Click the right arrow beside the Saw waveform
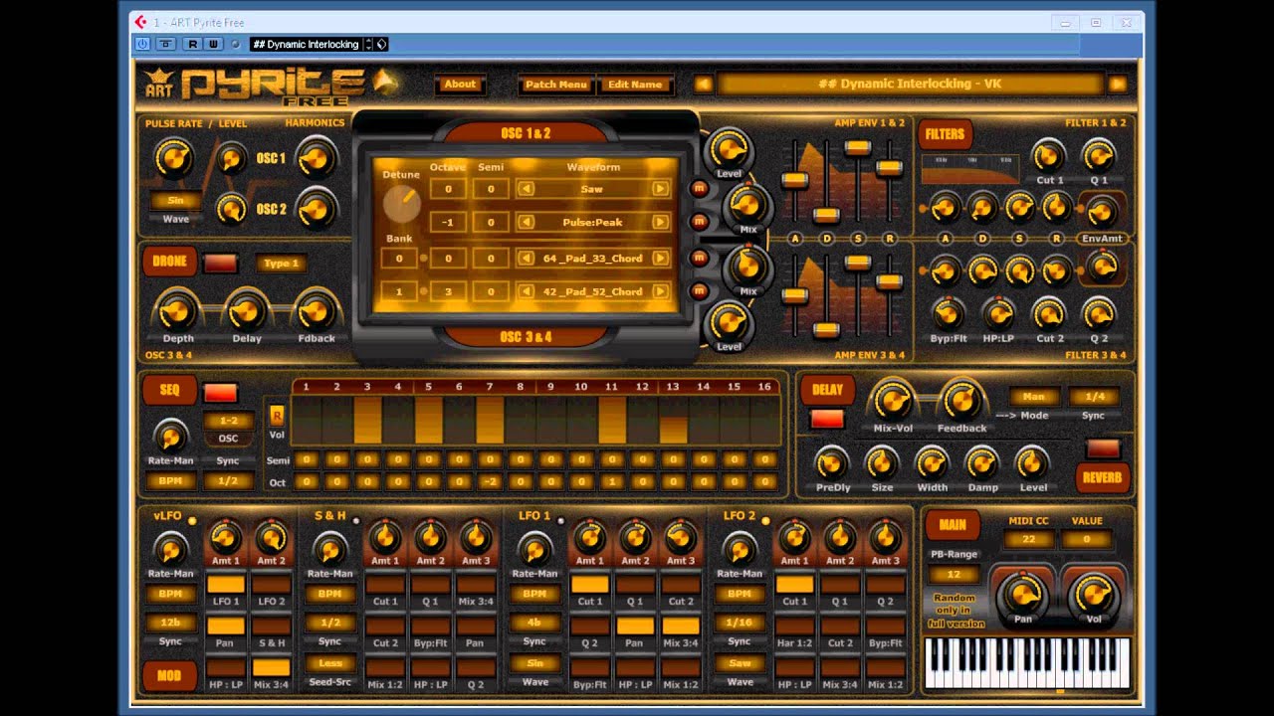This screenshot has height=716, width=1274. pos(659,189)
